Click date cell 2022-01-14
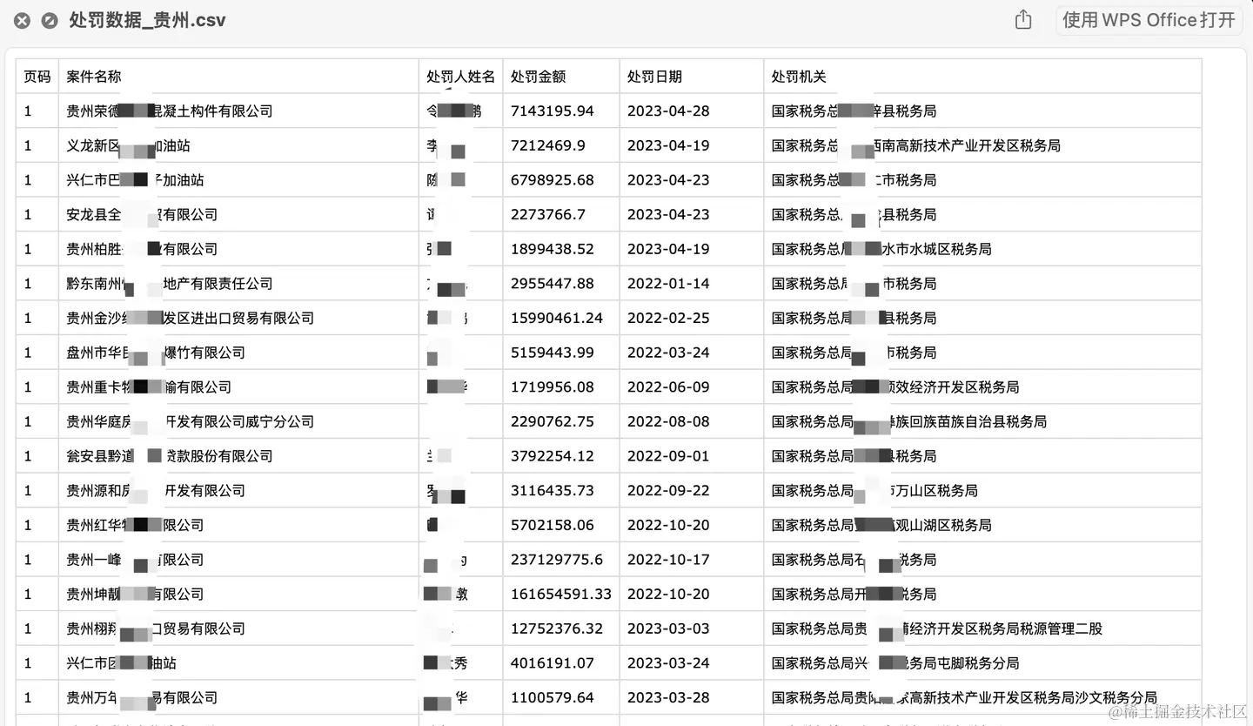Screen dimensions: 1253x726 692,284
